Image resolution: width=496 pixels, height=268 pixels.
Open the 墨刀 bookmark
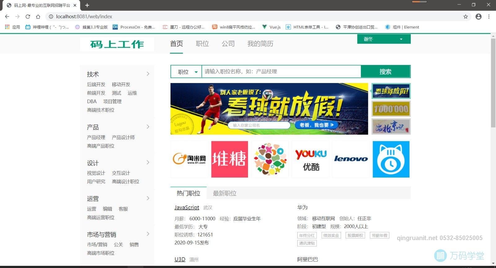184,27
